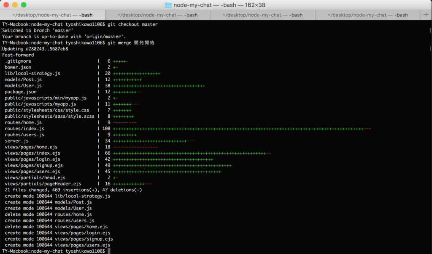Click 'public/stylesheets/css/style.css' file row
The width and height of the screenshot is (432, 254).
(68, 110)
